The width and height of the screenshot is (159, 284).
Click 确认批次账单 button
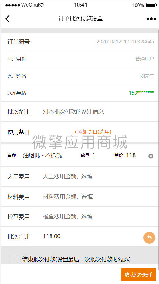tap(139, 274)
